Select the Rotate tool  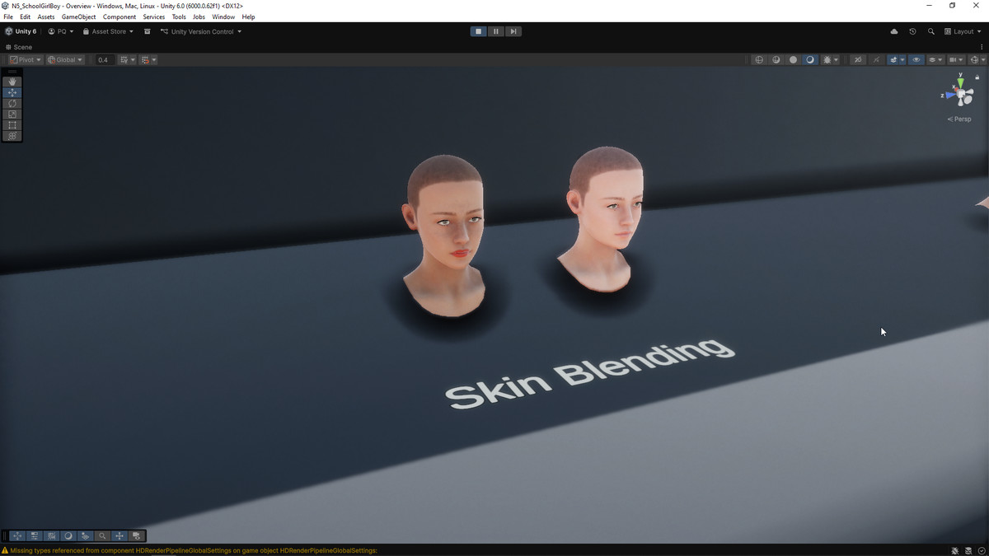click(12, 104)
